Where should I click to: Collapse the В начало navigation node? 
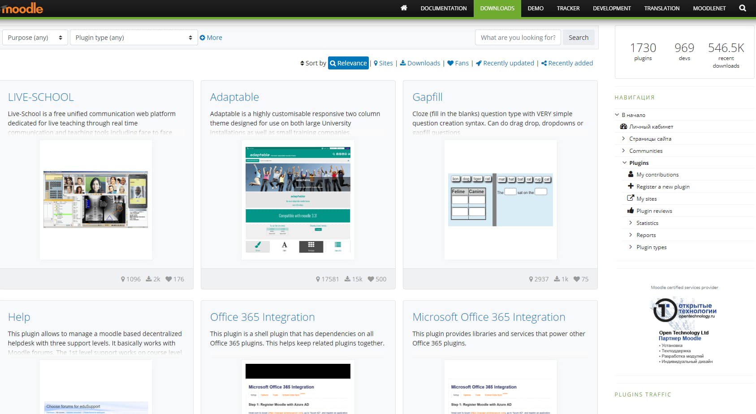[x=617, y=115]
